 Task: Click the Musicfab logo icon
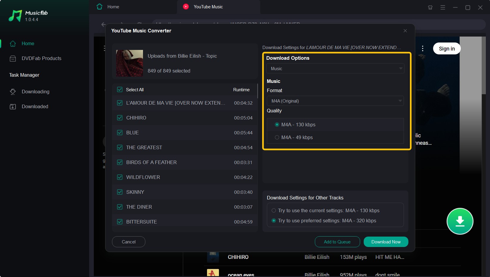tap(15, 16)
